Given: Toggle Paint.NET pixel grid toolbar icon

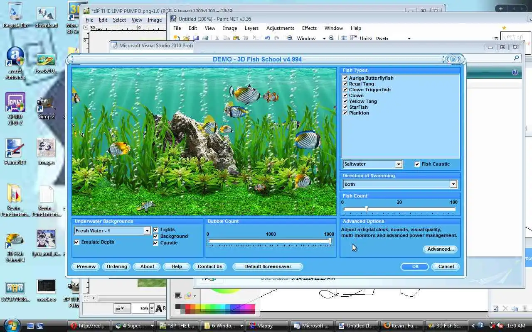Looking at the screenshot, I should pos(344,38).
